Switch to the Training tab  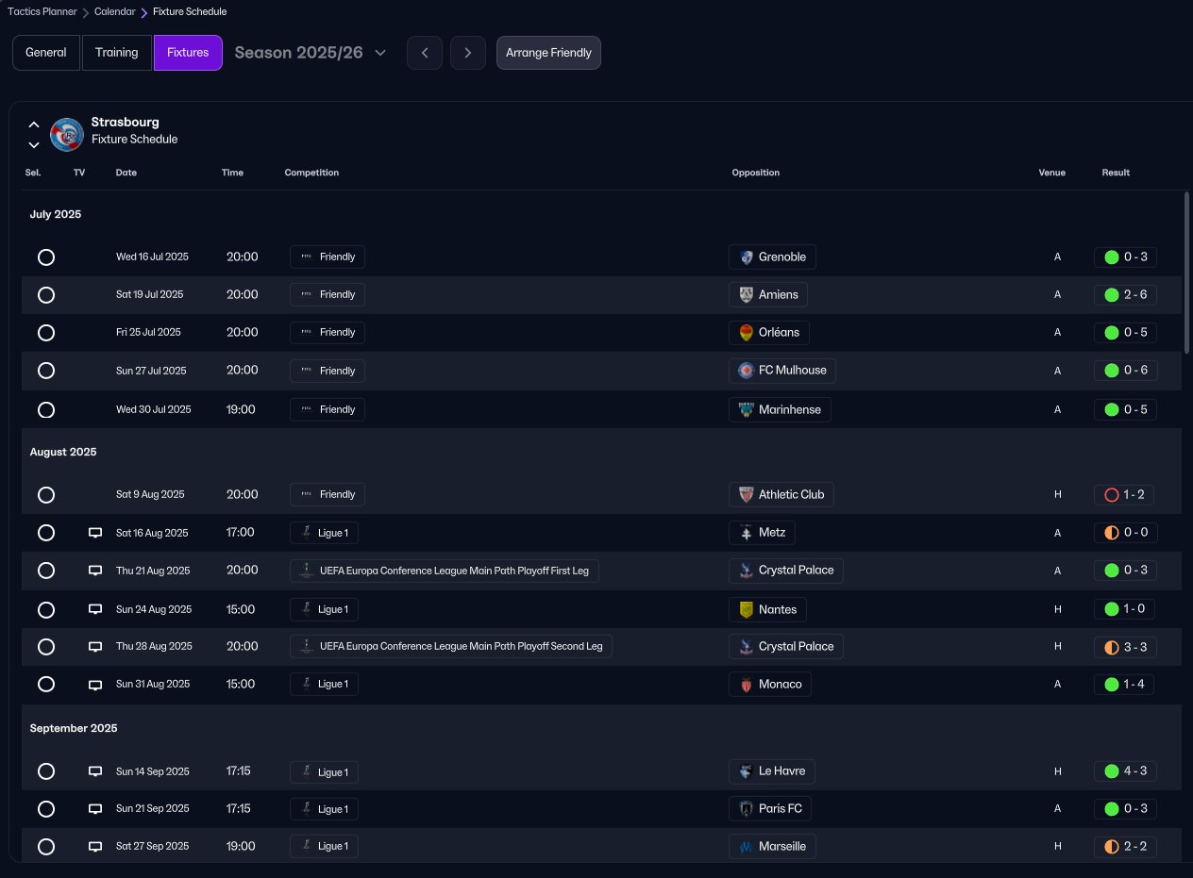[117, 53]
